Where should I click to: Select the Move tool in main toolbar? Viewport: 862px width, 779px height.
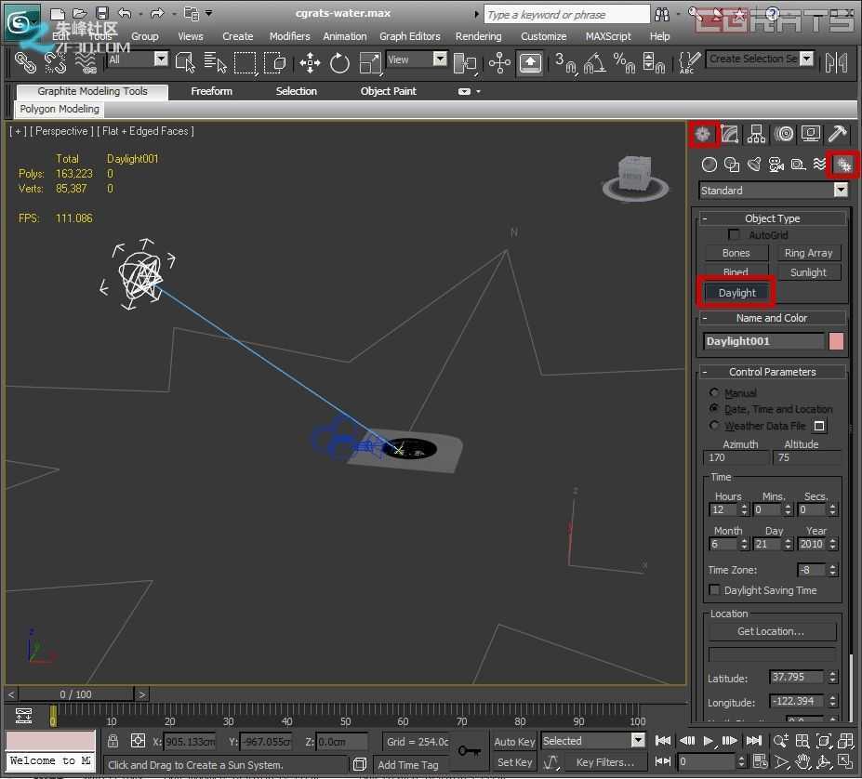(x=310, y=62)
